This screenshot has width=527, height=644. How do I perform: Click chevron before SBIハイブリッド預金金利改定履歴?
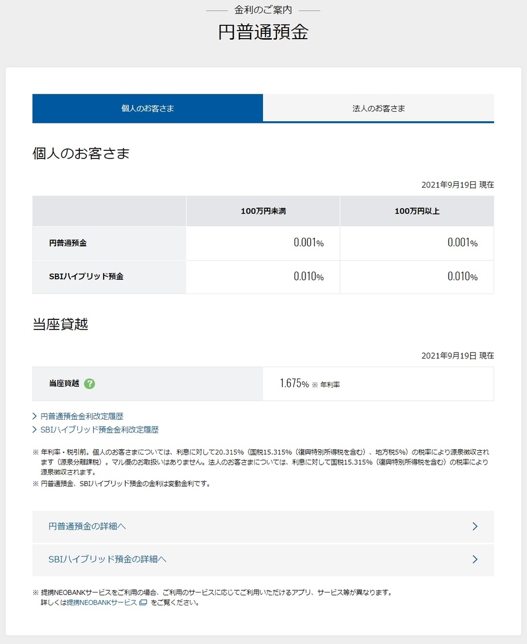(35, 430)
